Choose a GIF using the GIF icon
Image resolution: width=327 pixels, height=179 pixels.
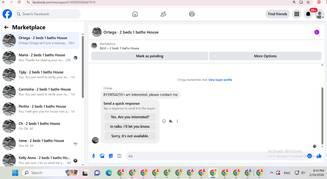point(119,156)
